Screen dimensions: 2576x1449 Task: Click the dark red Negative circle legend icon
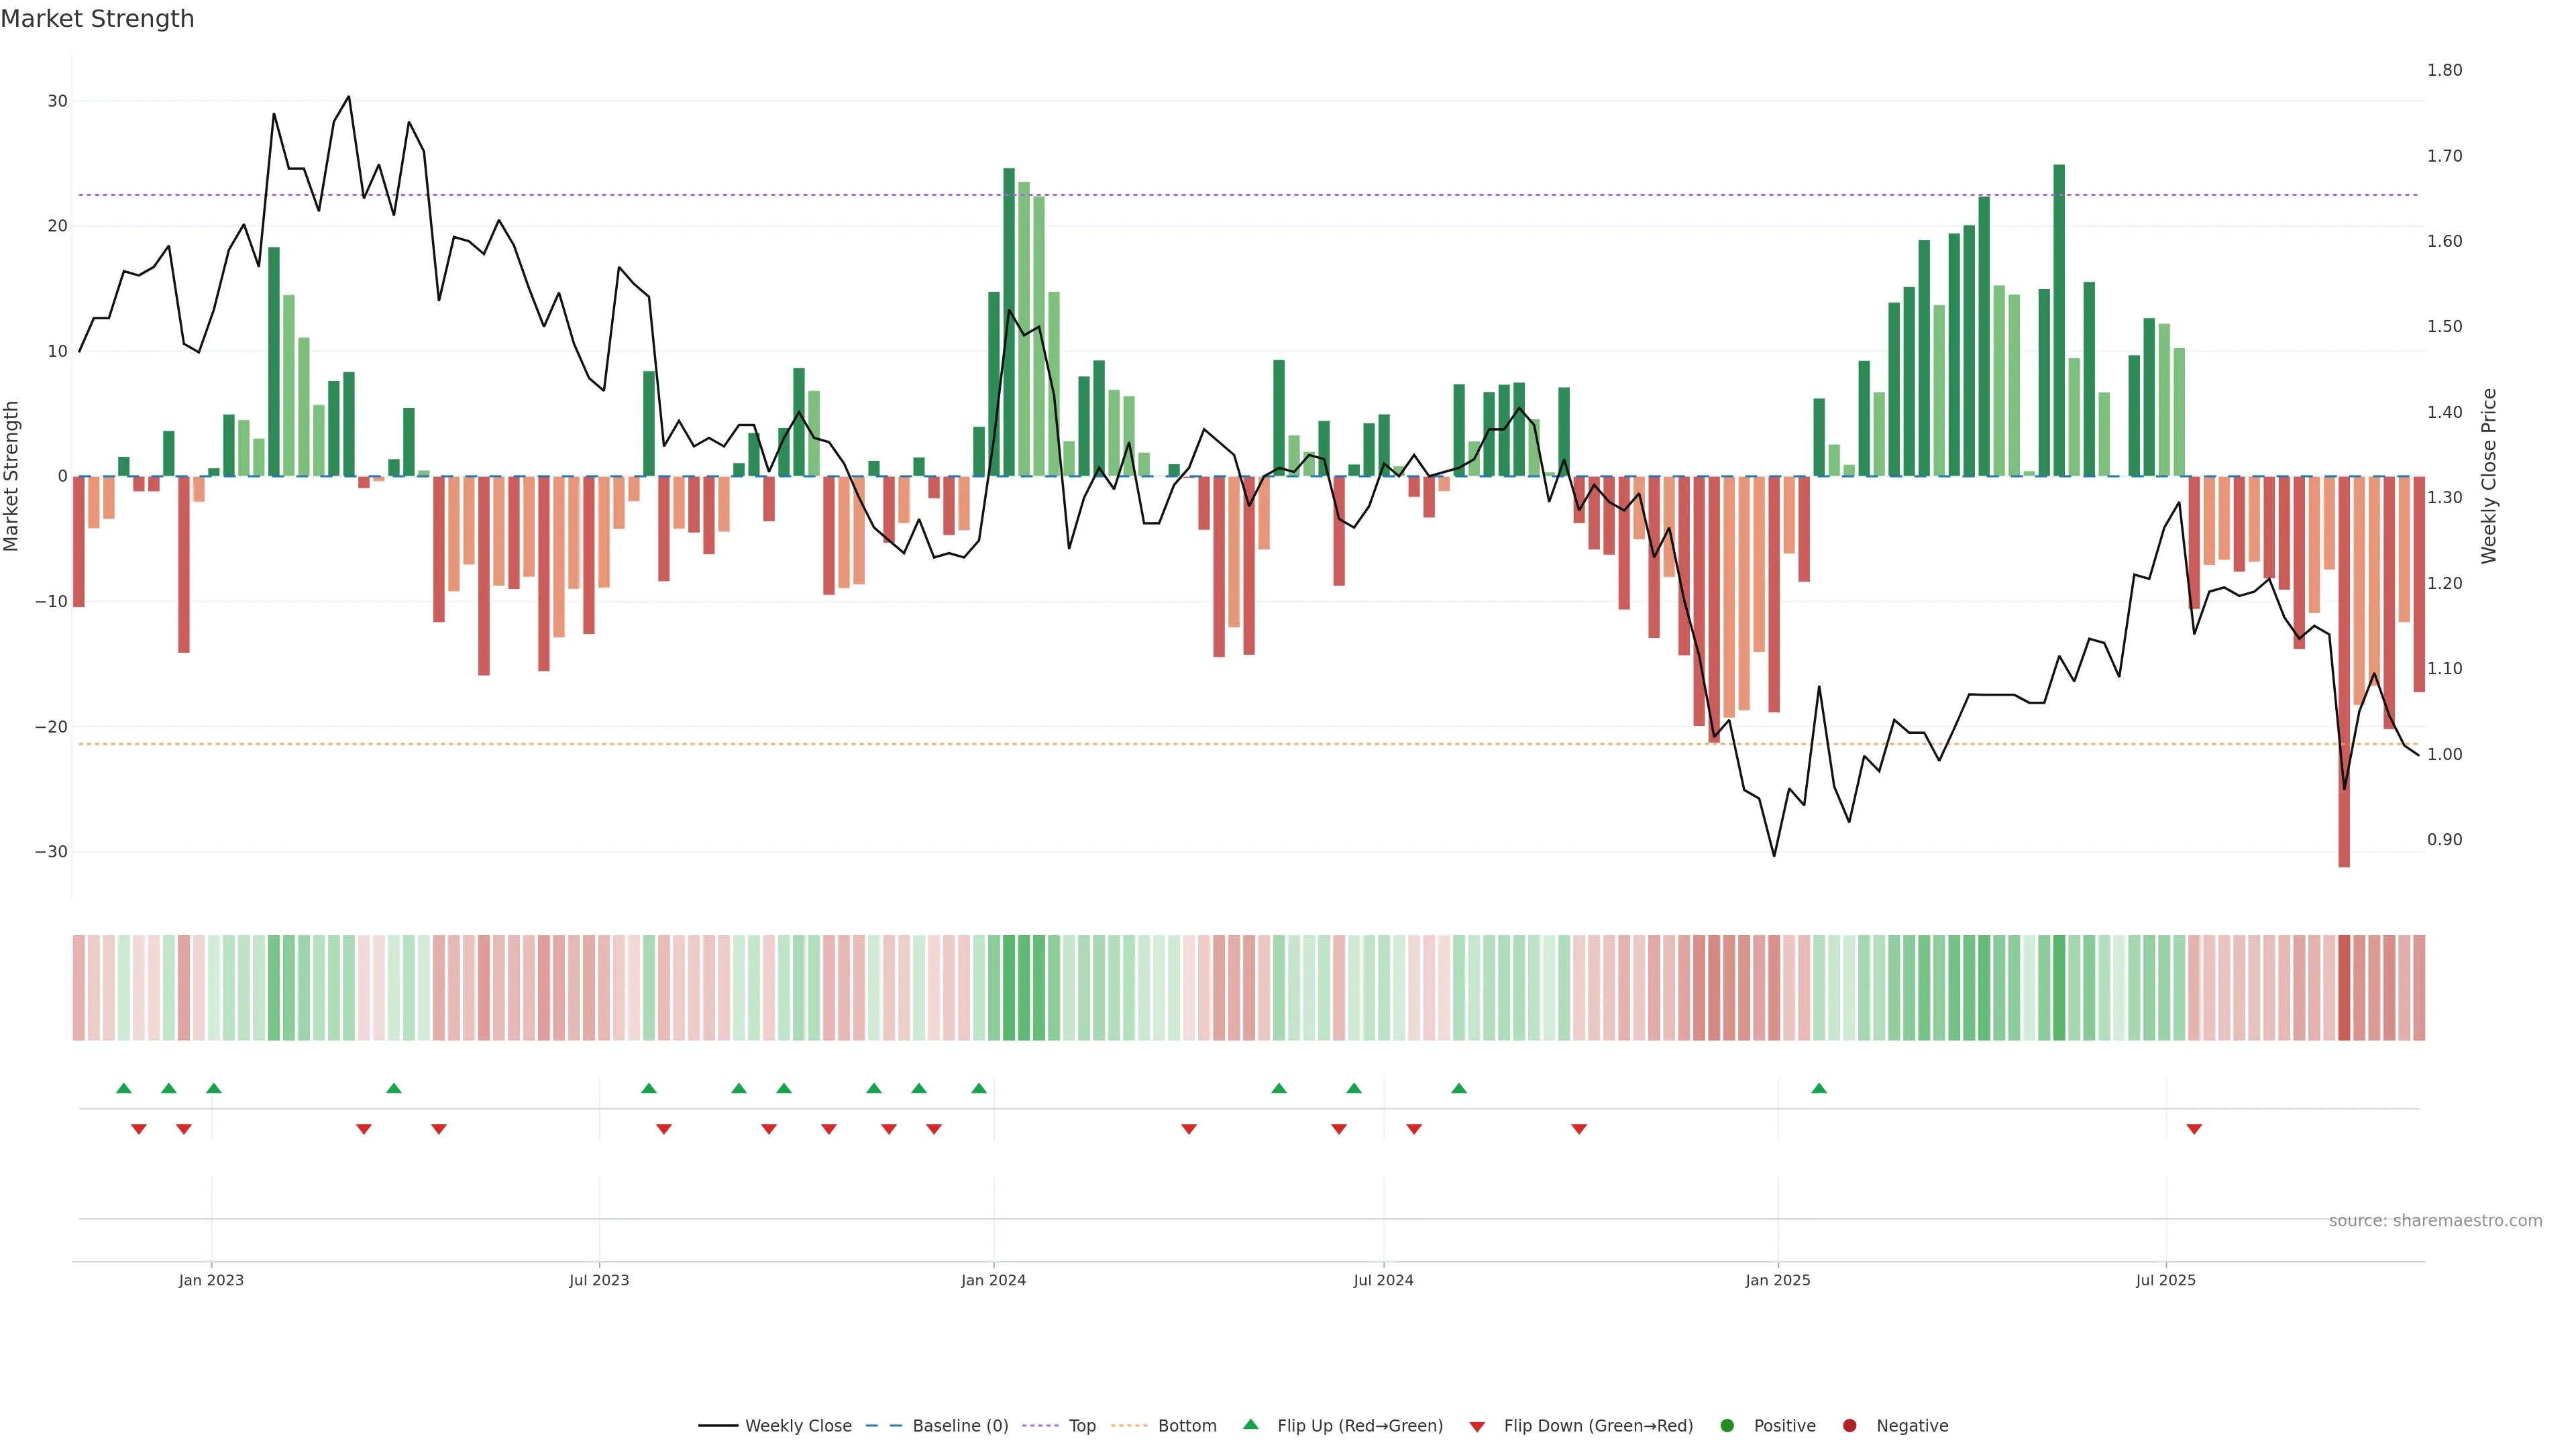coord(1849,1425)
